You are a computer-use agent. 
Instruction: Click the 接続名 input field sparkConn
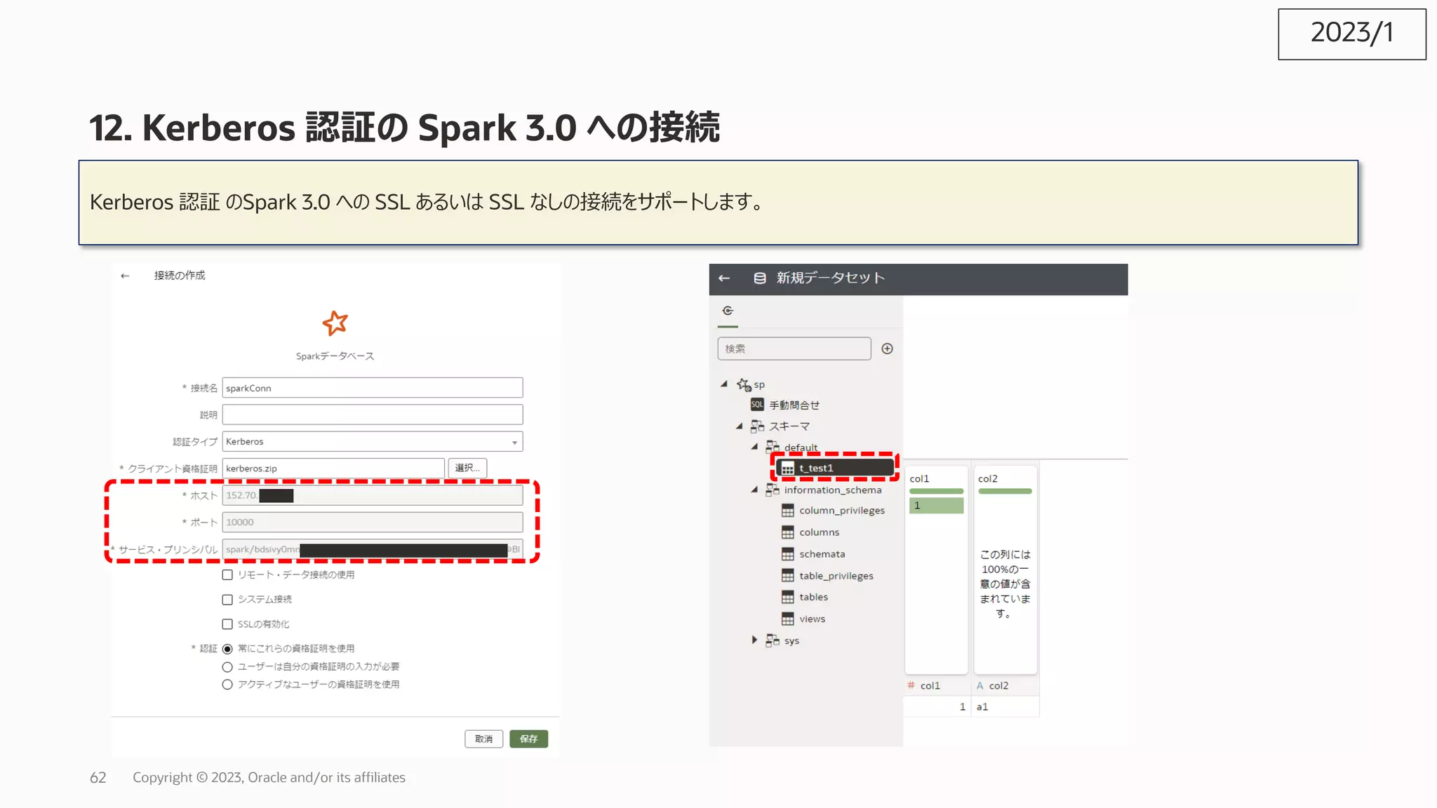[x=373, y=388]
